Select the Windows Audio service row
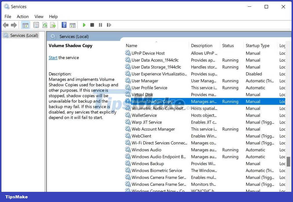Image resolution: width=293 pixels, height=202 pixels. (147, 150)
